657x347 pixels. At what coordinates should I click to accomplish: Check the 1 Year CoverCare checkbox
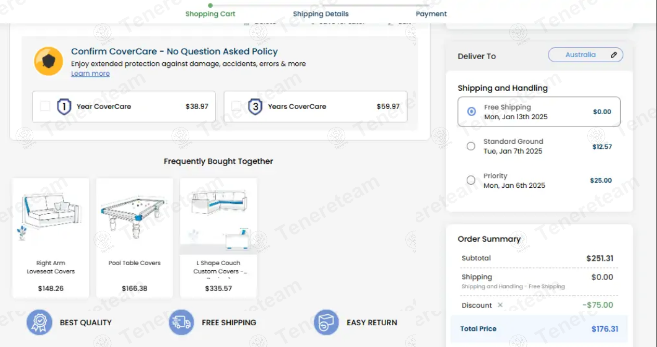pyautogui.click(x=45, y=106)
